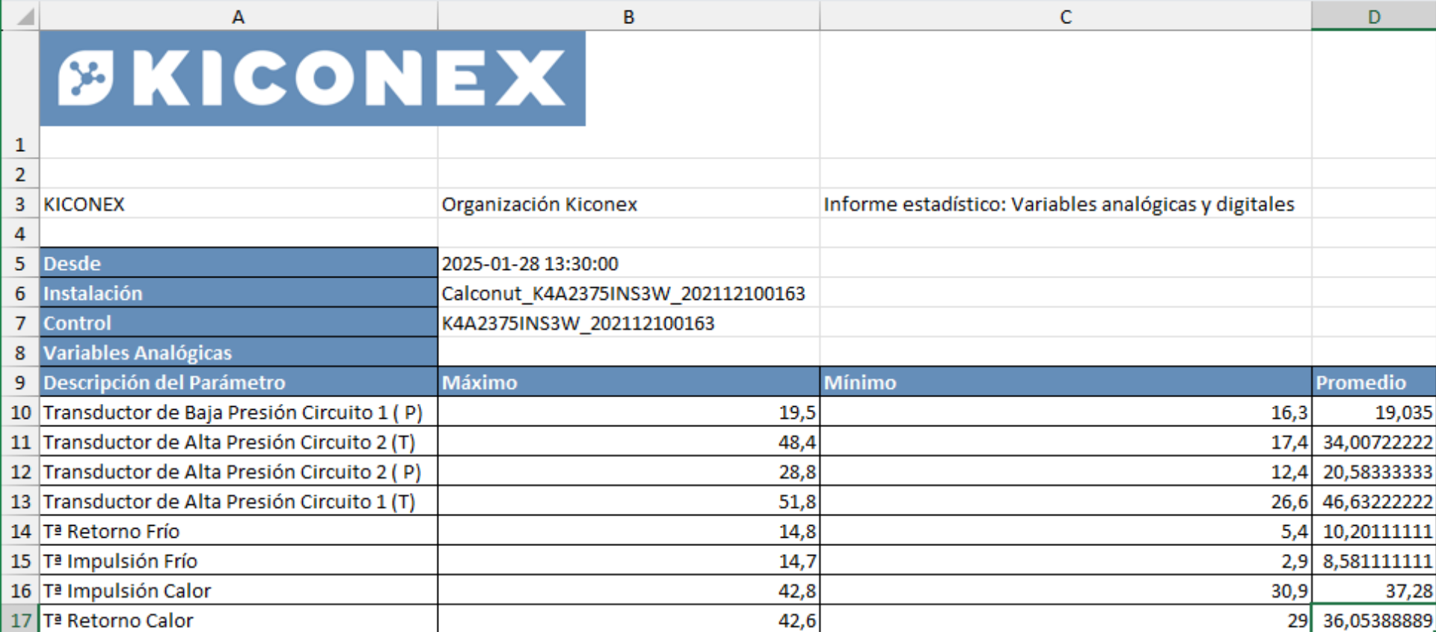Select the highlighted column D header
Viewport: 1436px width, 632px height.
tap(1373, 16)
